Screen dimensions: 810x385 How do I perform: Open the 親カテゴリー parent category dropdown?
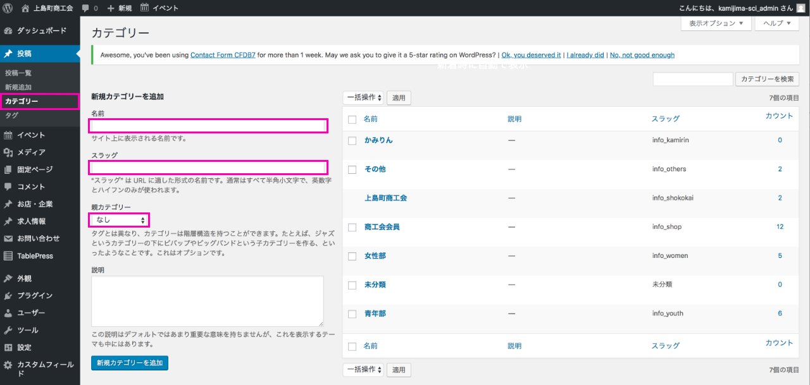pyautogui.click(x=120, y=220)
